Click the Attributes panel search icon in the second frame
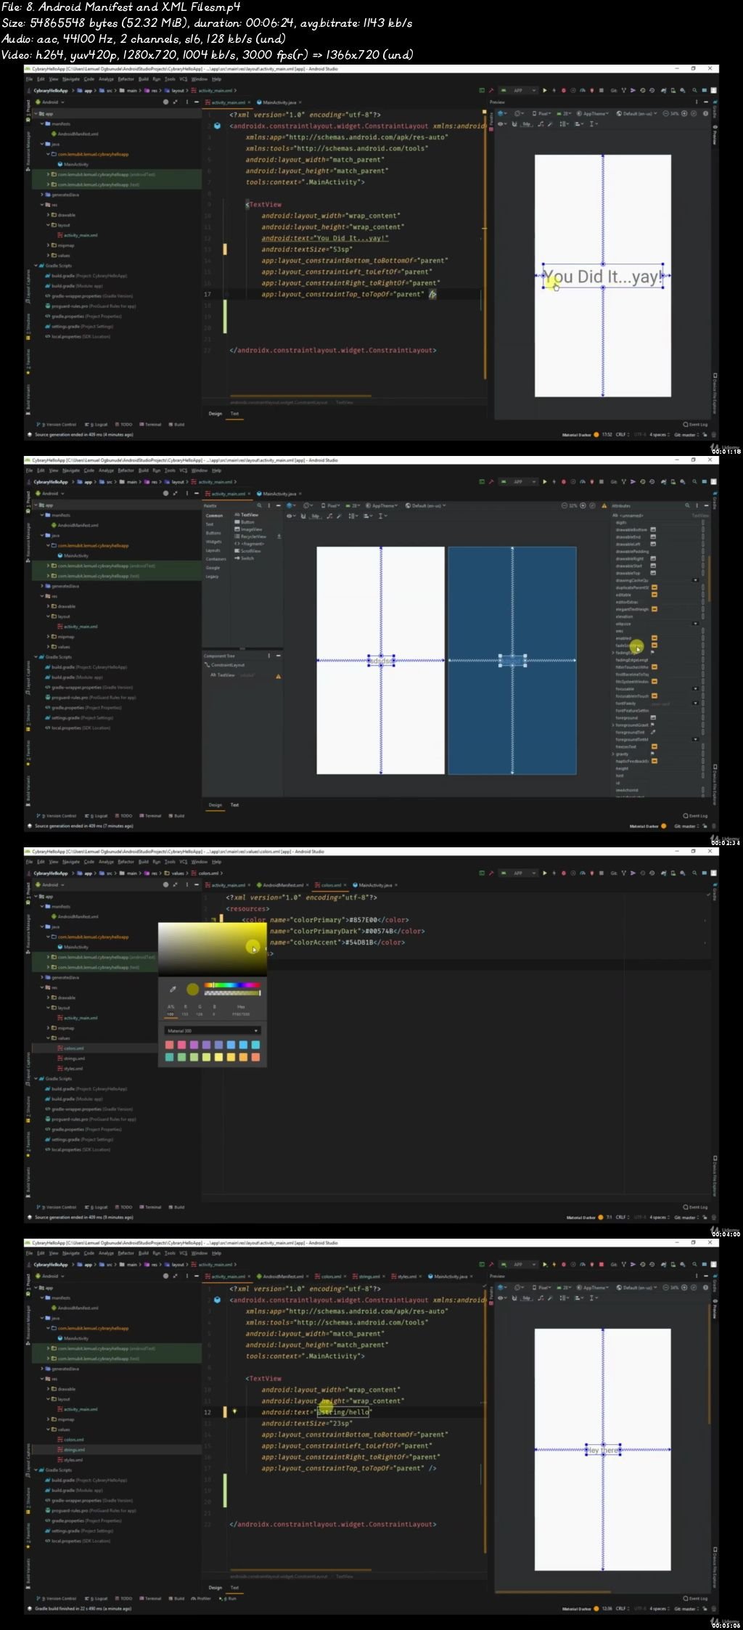This screenshot has width=743, height=1630. pyautogui.click(x=687, y=505)
